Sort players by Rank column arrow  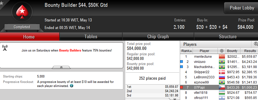(x=191, y=51)
